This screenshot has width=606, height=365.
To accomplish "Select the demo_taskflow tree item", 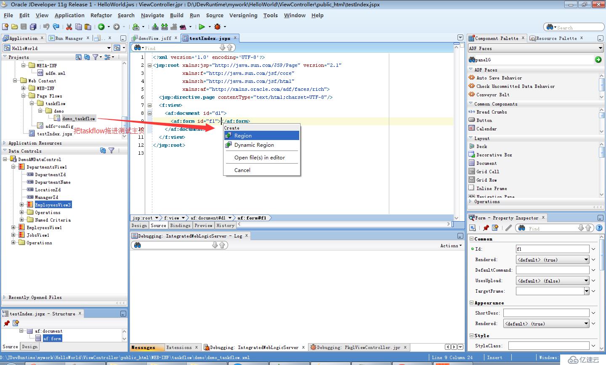I will [x=78, y=119].
